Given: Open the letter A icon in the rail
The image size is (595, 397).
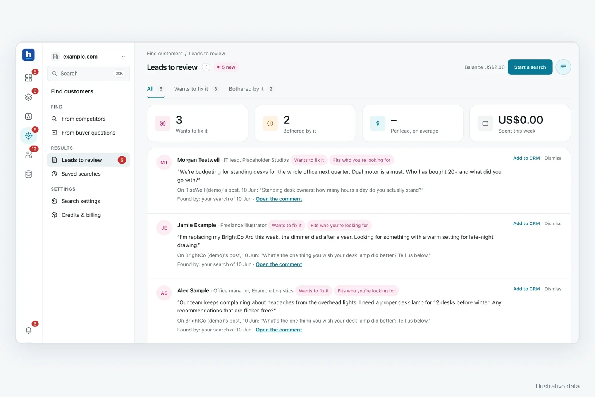Looking at the screenshot, I should (29, 116).
